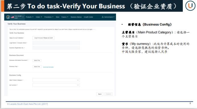
Task: Click slide page number 8
Action: tap(190, 103)
